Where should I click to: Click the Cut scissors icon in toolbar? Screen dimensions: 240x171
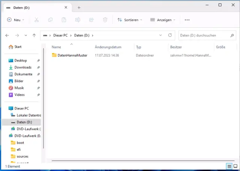pyautogui.click(x=36, y=20)
